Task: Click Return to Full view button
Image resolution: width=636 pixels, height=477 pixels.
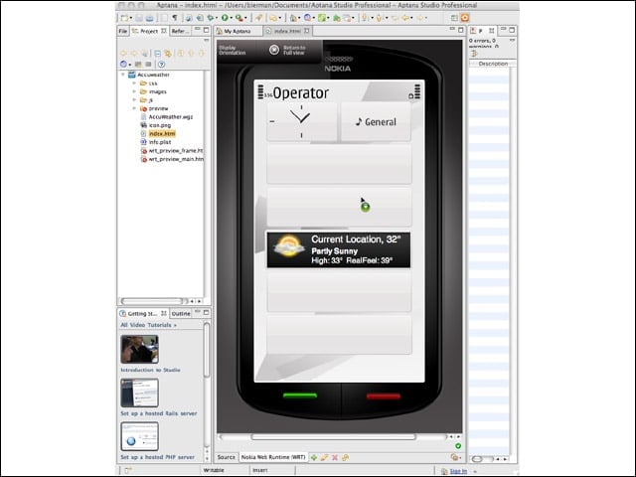Action: tap(287, 51)
